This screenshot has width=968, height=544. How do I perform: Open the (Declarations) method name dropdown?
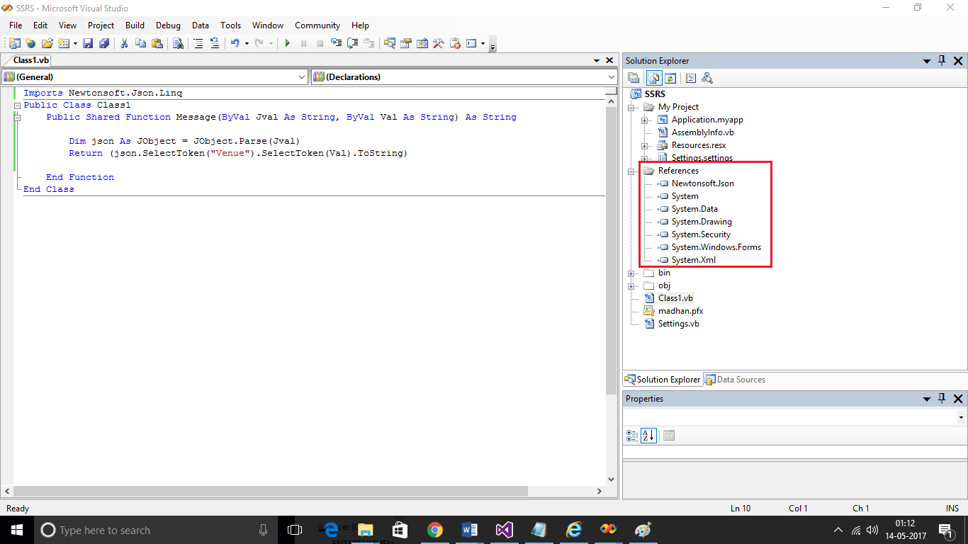[612, 76]
